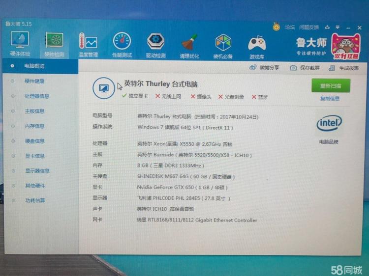Click the camera icon beside 保存截屏

click(293, 68)
